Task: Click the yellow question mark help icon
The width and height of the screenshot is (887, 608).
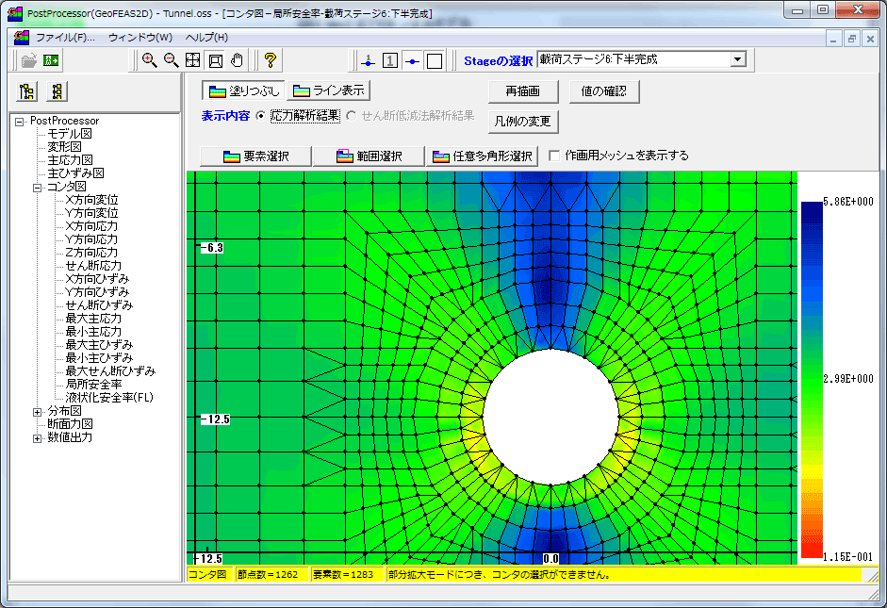Action: pos(271,60)
